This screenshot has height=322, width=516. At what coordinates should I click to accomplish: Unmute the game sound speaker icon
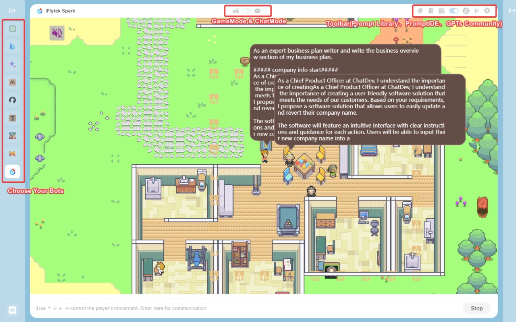point(57,33)
